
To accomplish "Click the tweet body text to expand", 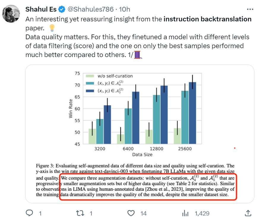I will (138, 37).
